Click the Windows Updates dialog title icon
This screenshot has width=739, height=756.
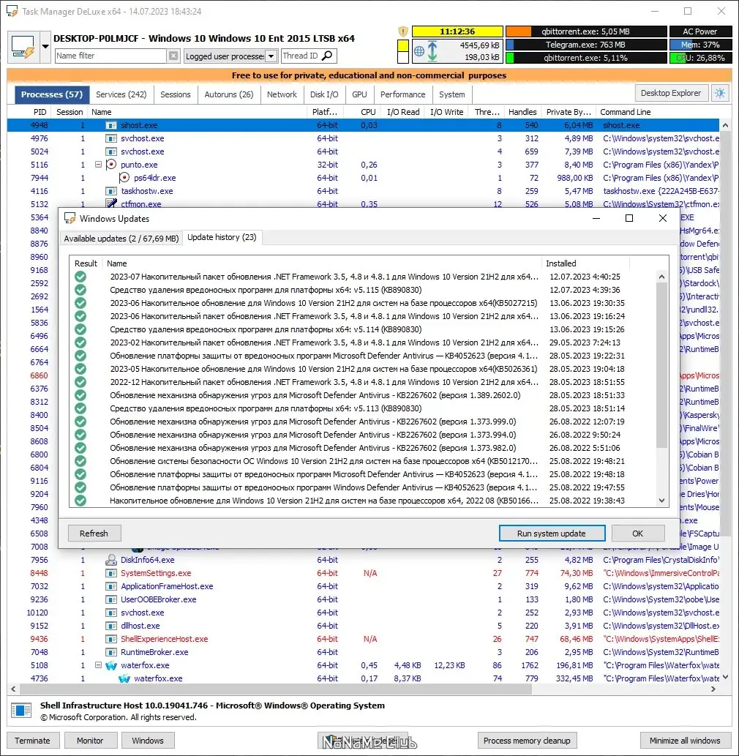click(70, 218)
